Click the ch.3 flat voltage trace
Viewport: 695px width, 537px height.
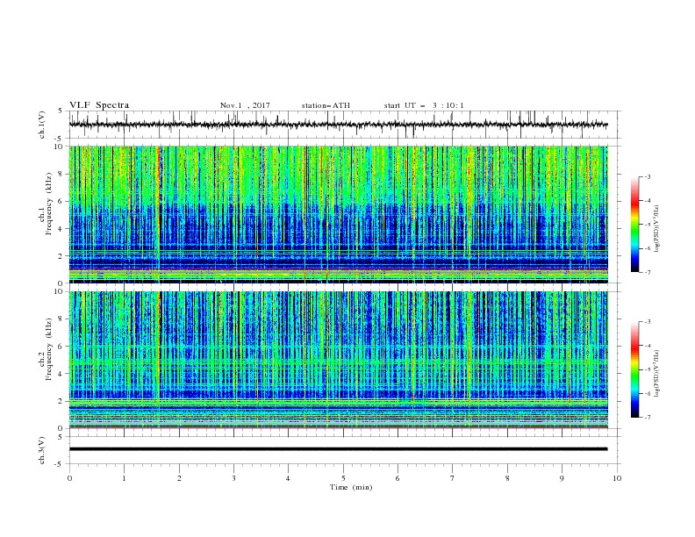pyautogui.click(x=338, y=449)
